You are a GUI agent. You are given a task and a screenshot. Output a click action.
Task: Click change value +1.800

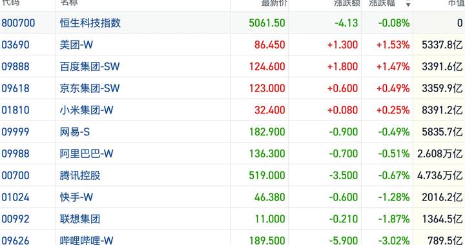342,66
